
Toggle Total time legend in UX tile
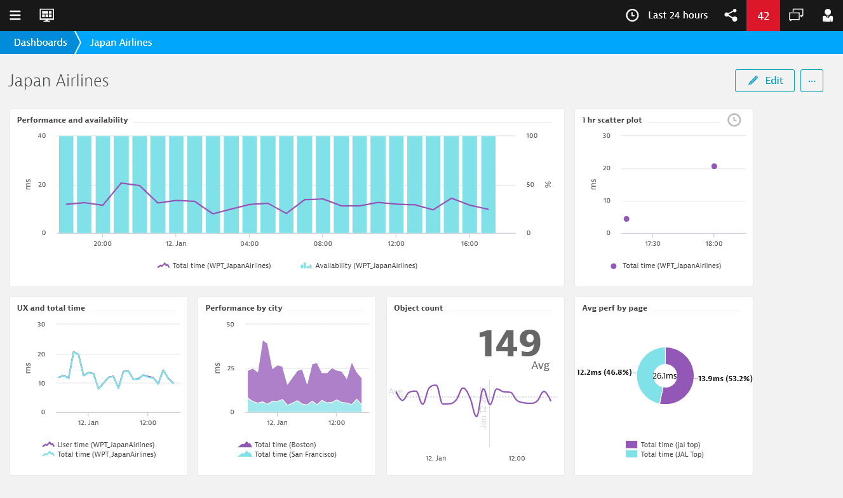pyautogui.click(x=98, y=454)
